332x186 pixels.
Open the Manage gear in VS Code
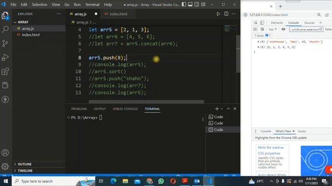click(x=5, y=166)
